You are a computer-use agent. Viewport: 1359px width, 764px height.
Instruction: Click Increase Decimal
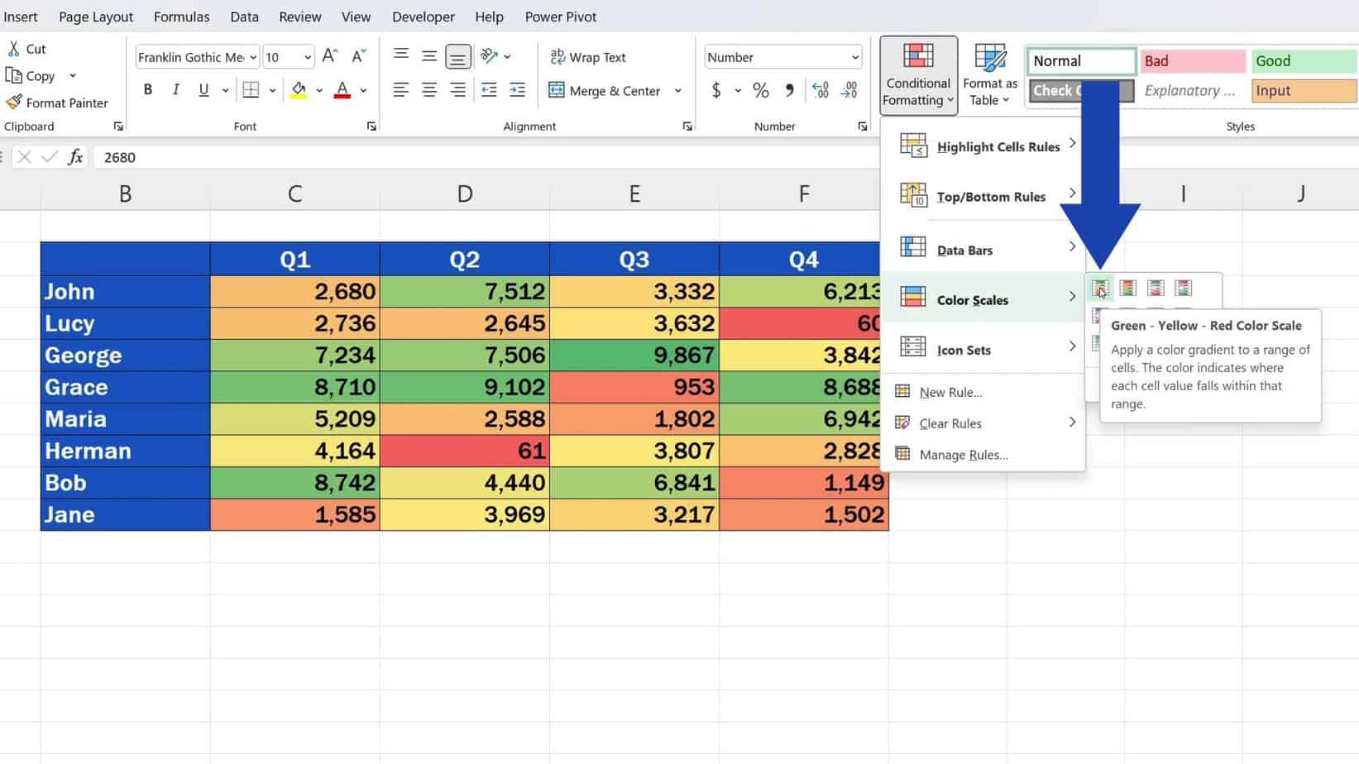[819, 91]
